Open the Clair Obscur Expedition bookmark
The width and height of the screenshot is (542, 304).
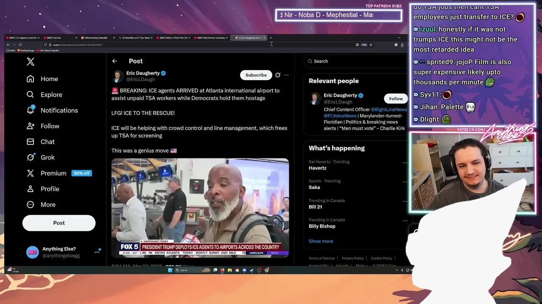(x=48, y=51)
